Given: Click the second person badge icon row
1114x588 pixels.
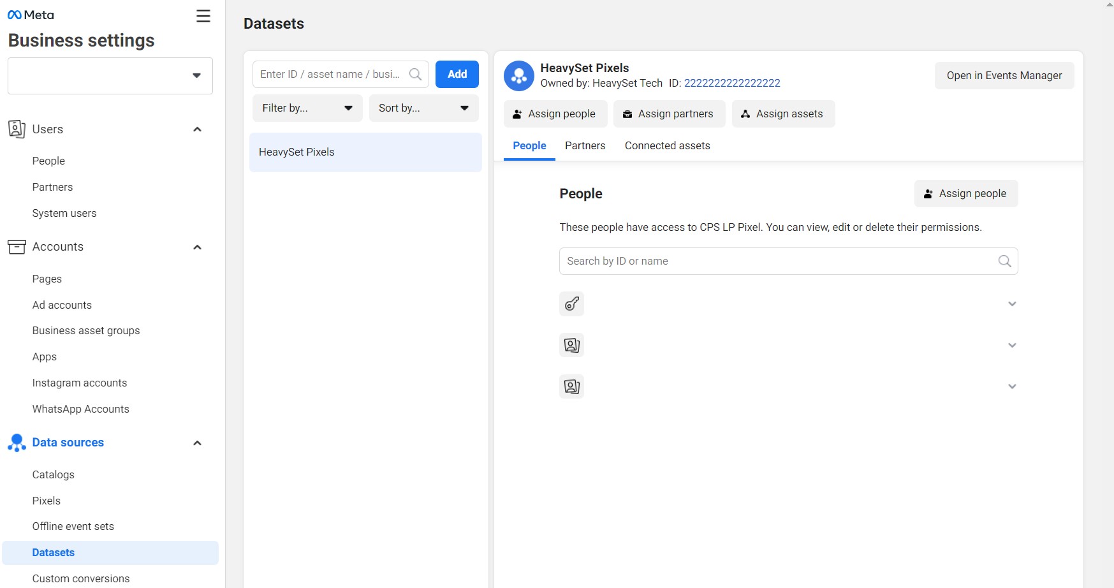Looking at the screenshot, I should point(572,345).
